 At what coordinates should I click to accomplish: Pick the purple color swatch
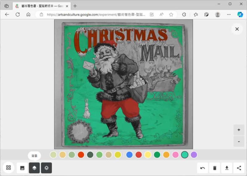click(194, 155)
